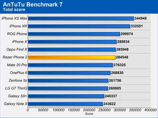The width and height of the screenshot is (158, 118).
Task: Click the OnePlus 6 blue bar
Action: click(x=69, y=73)
